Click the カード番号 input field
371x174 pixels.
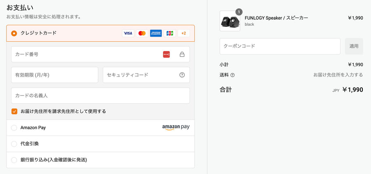pyautogui.click(x=100, y=54)
